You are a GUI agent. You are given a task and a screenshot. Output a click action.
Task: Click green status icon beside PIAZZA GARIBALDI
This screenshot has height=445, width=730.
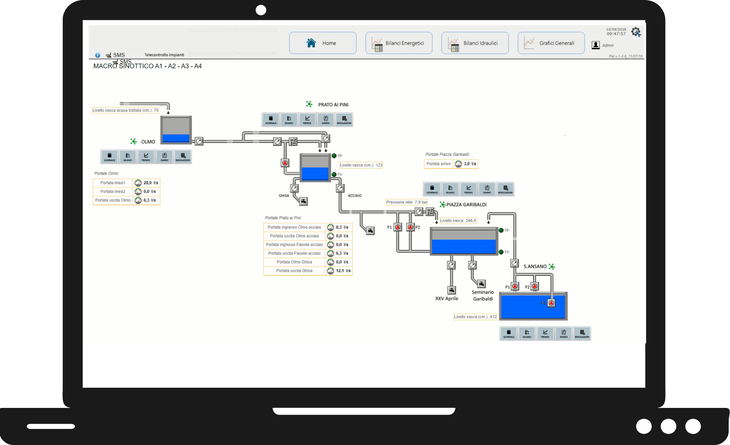442,204
